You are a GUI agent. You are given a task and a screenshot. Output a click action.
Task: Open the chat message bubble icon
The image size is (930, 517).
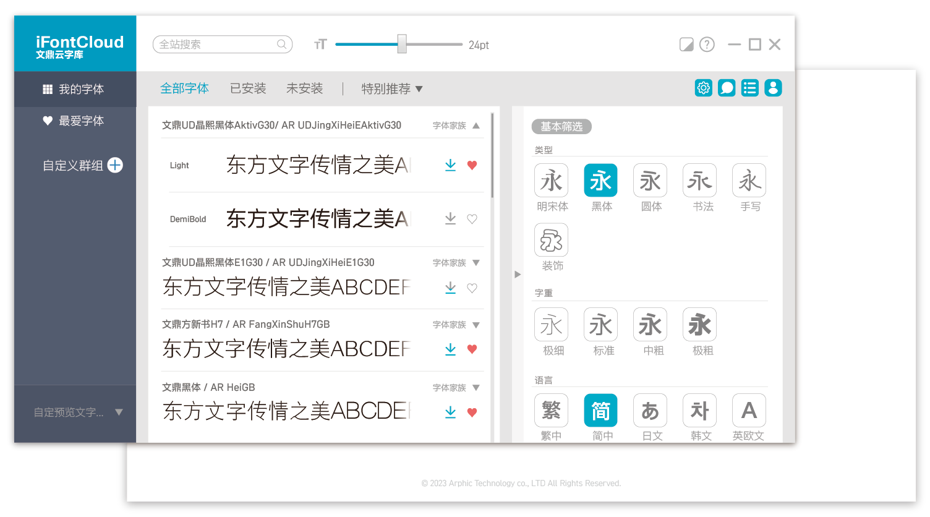coord(727,88)
